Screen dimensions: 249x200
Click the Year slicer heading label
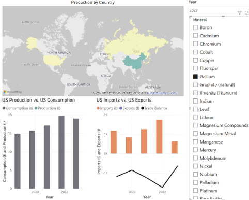click(x=192, y=2)
